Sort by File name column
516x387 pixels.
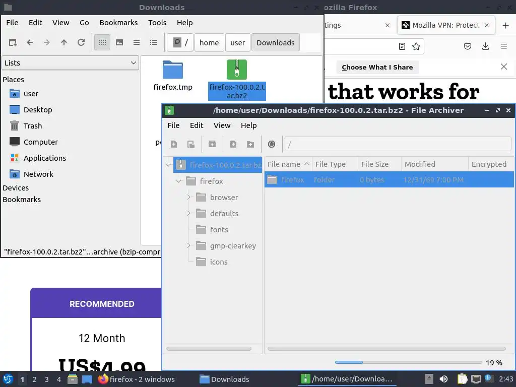click(x=288, y=164)
